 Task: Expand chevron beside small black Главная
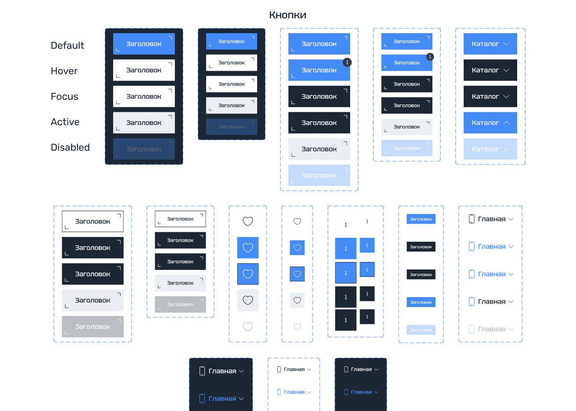coord(309,369)
